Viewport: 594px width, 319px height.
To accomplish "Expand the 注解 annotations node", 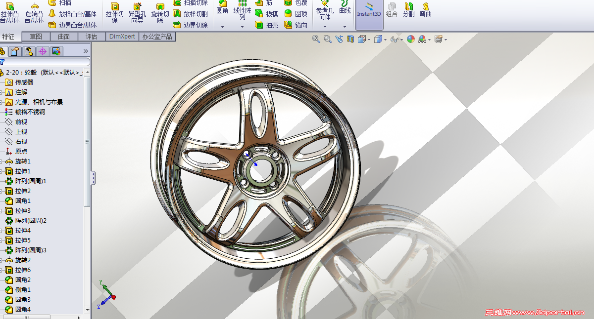I will pyautogui.click(x=1, y=92).
